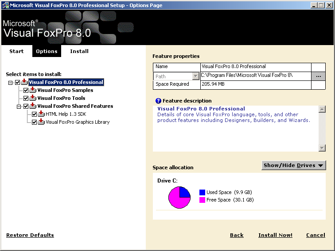This screenshot has height=251, width=335.
Task: Click the blue question mark Feature description icon
Action: [158, 101]
